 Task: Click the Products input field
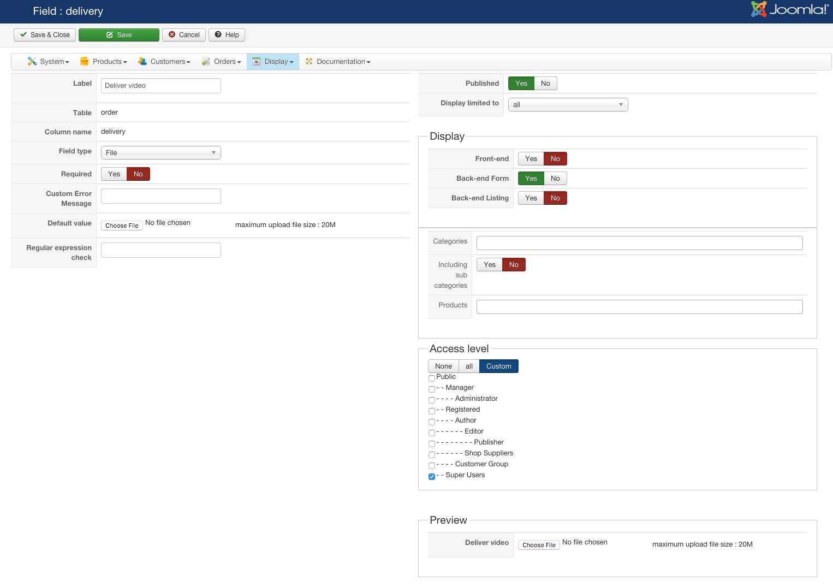(640, 307)
